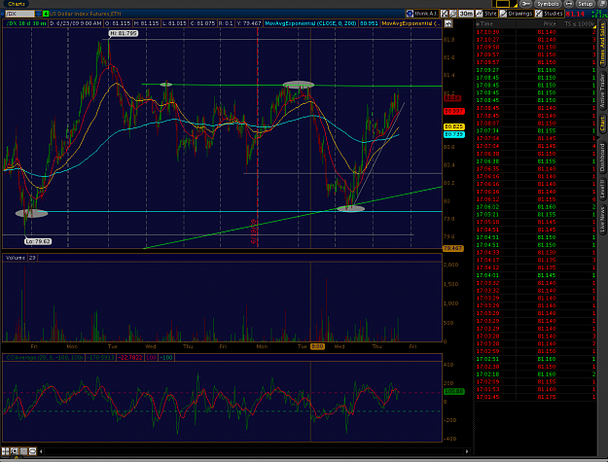Click the highlighted time axis date marker
This screenshot has height=462, width=608.
coord(317,346)
